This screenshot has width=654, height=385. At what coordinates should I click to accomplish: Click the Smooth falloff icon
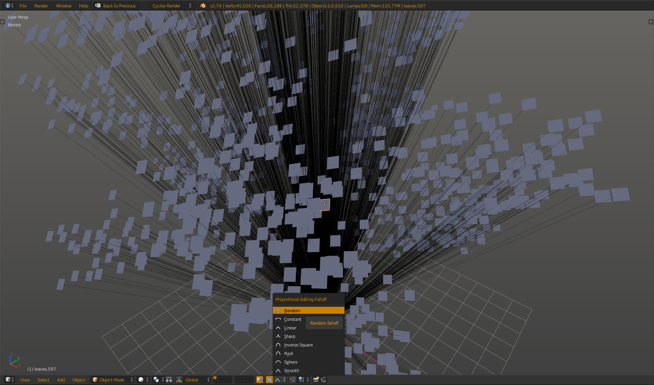point(278,370)
